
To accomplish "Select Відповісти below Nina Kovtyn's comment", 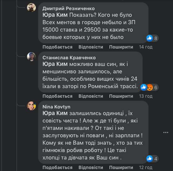I will [x=91, y=167].
